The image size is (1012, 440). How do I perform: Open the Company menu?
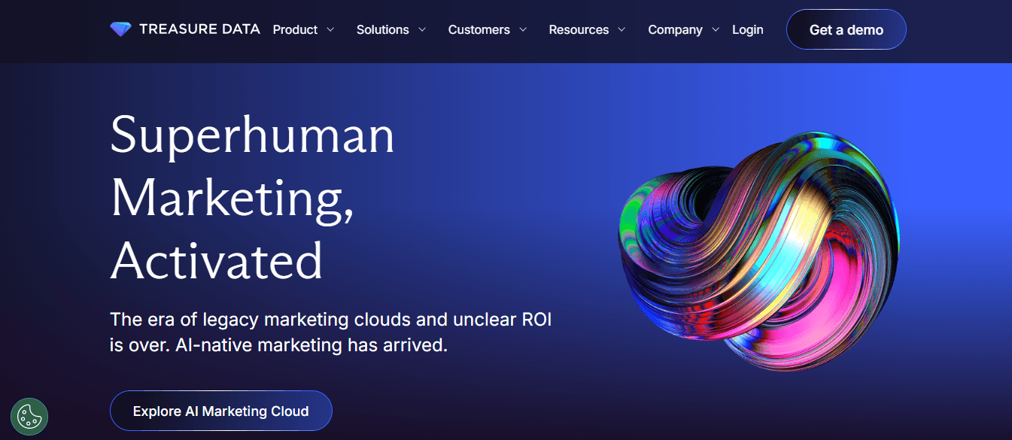(675, 30)
